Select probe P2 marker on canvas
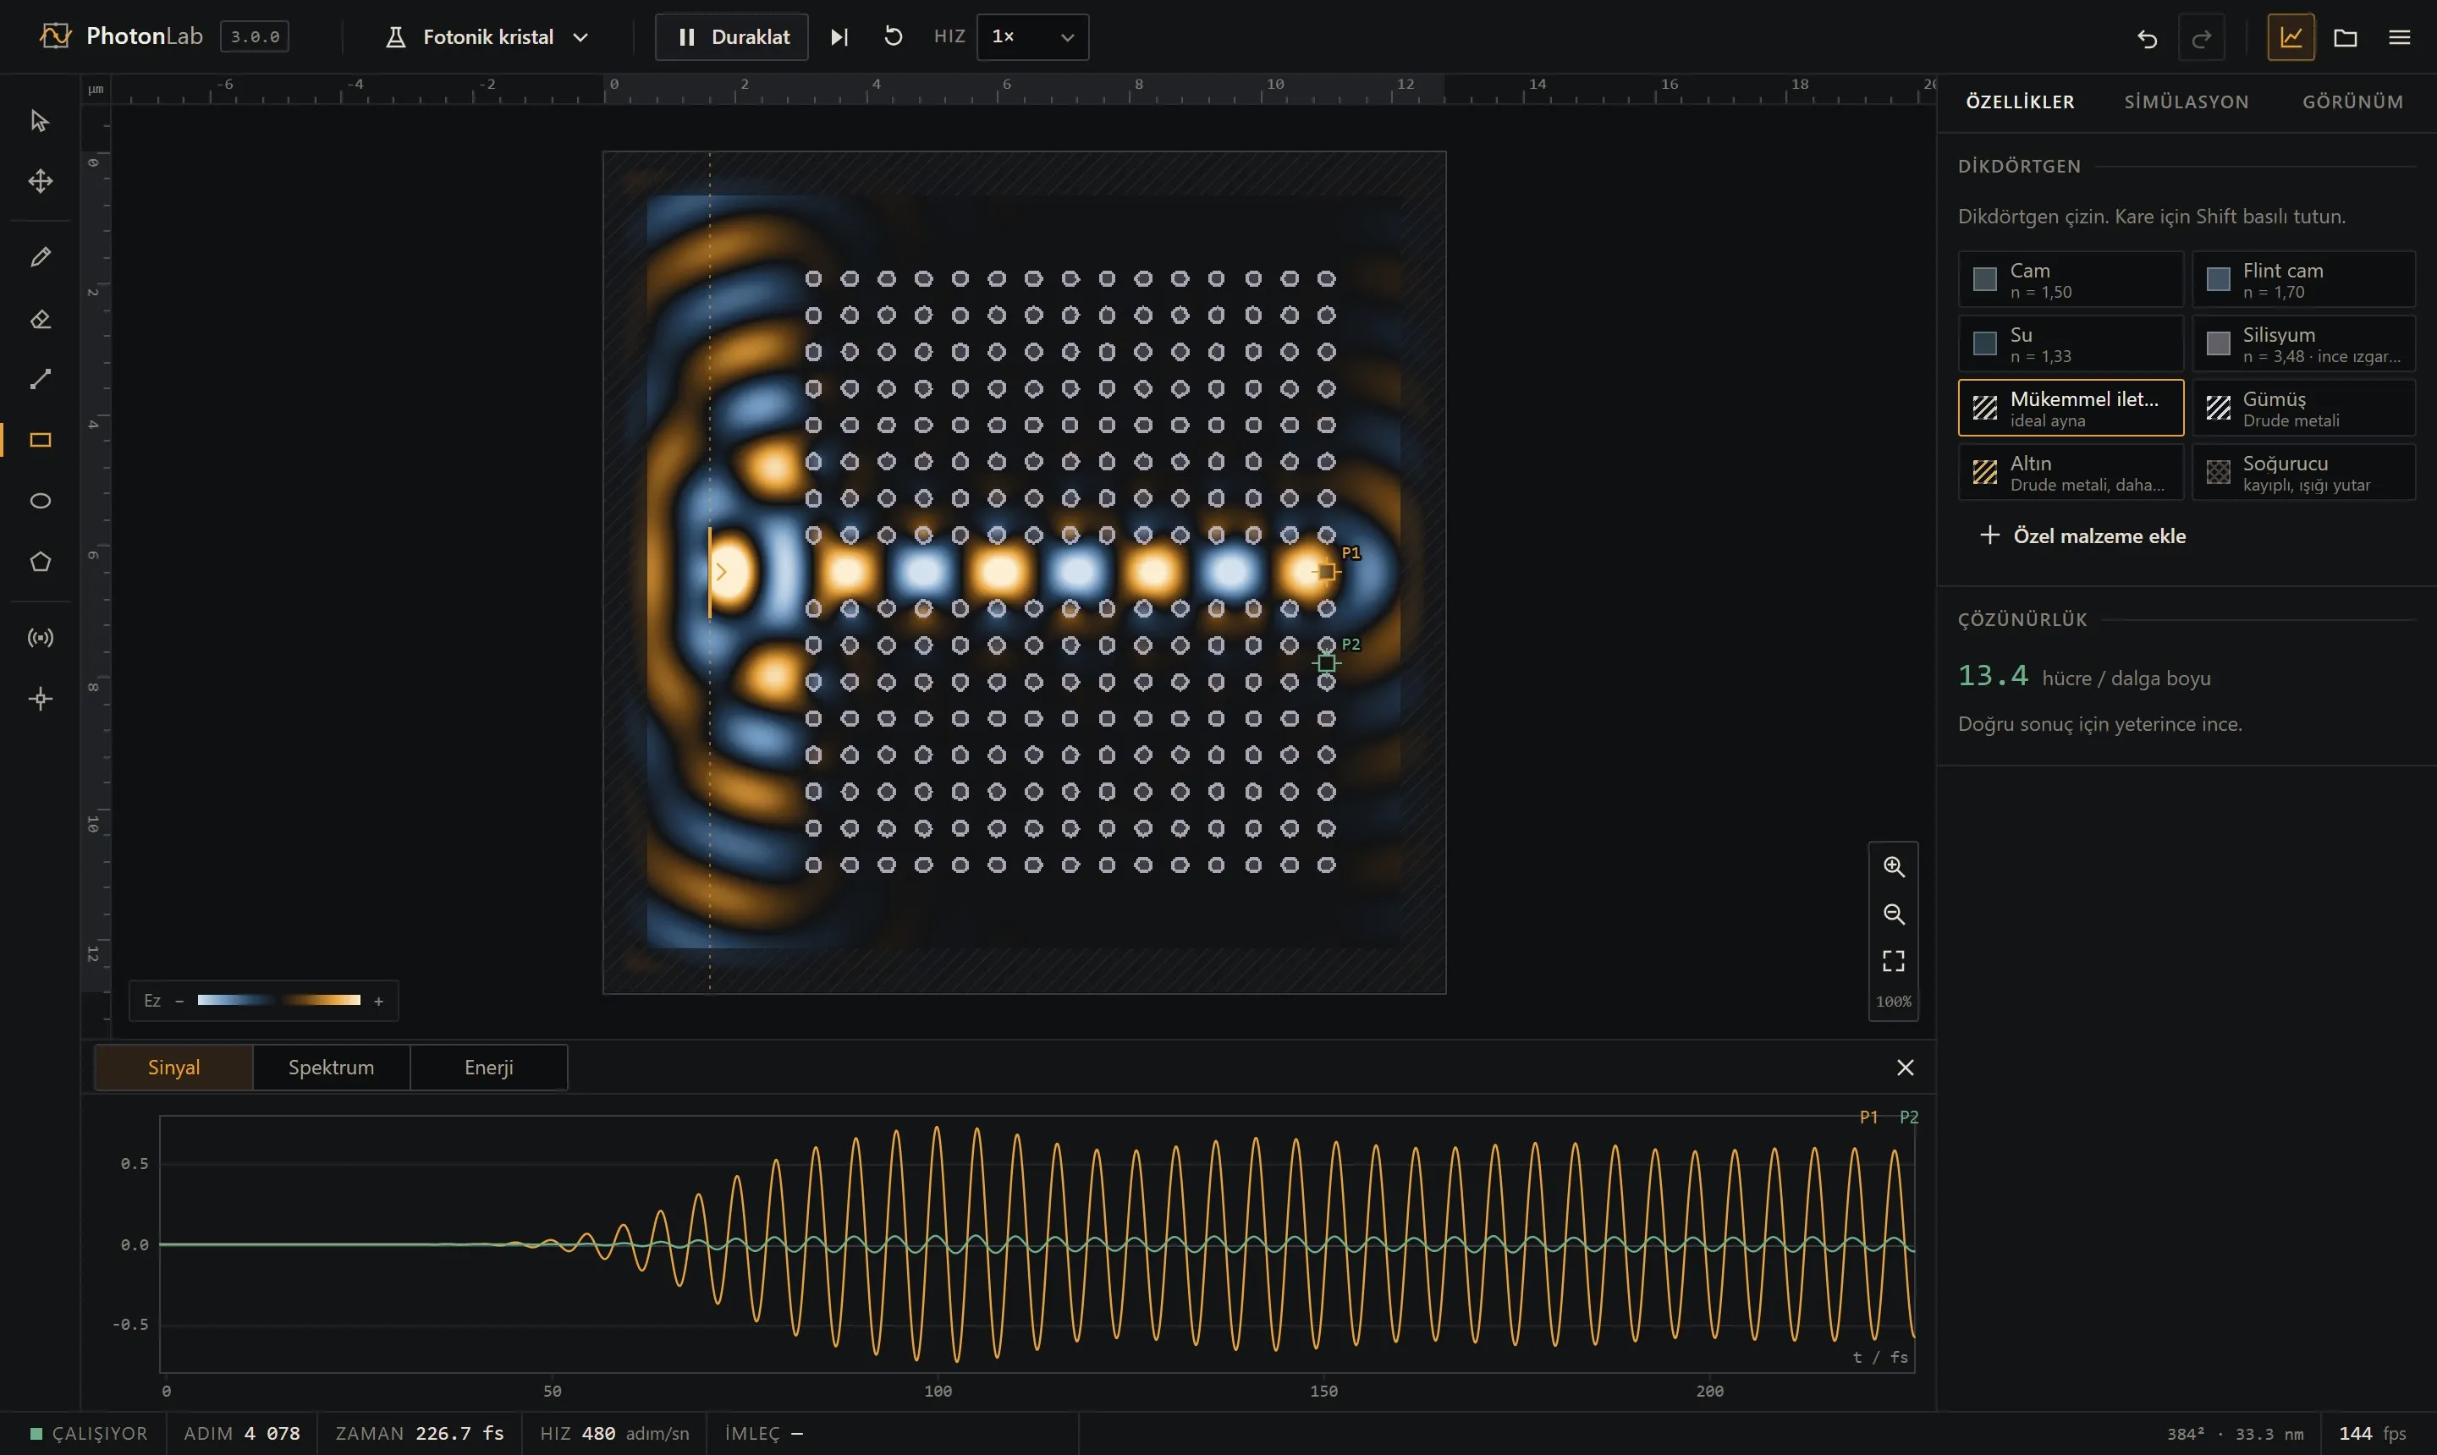 pyautogui.click(x=1326, y=663)
